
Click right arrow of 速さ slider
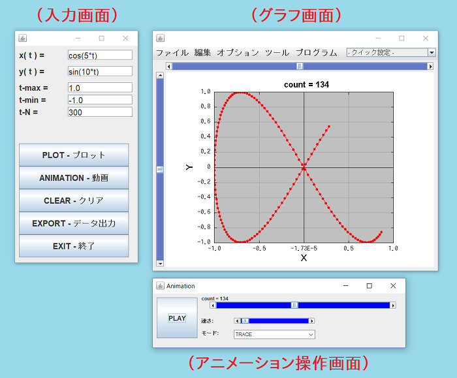[311, 321]
